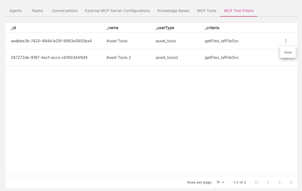This screenshot has height=191, width=302.
Task: Sort by the _userType column header
Action: click(165, 28)
